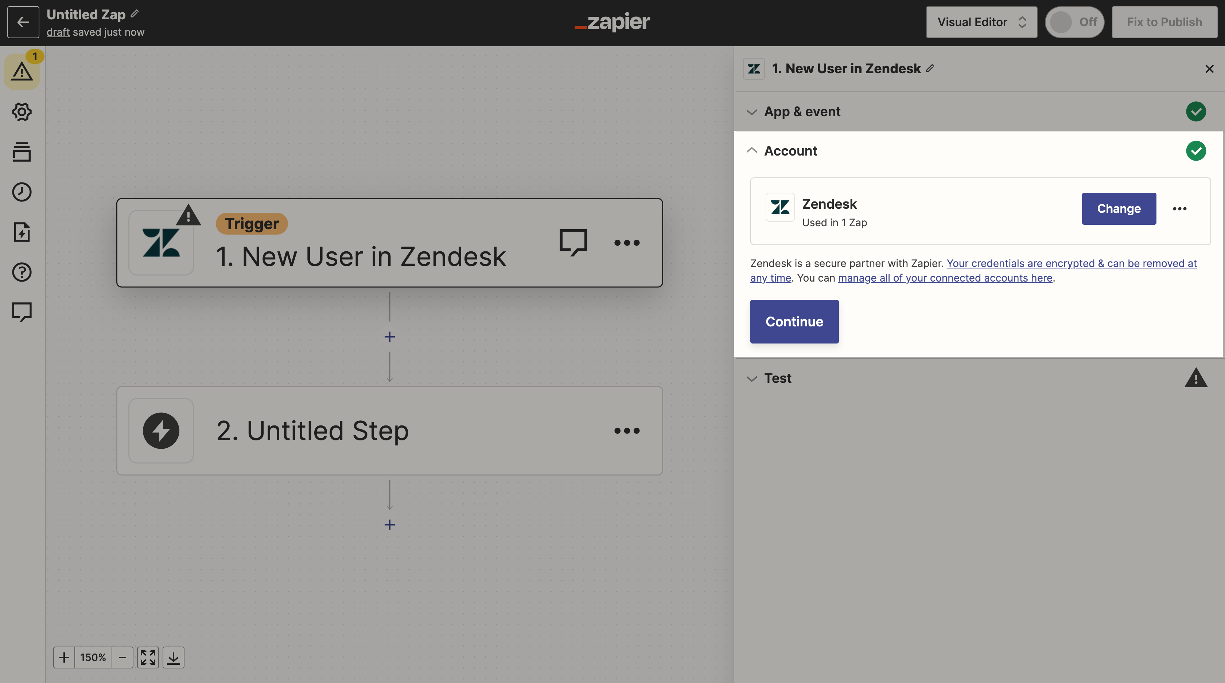Add a step after Untitled Step
Viewport: 1225px width, 683px height.
(389, 525)
